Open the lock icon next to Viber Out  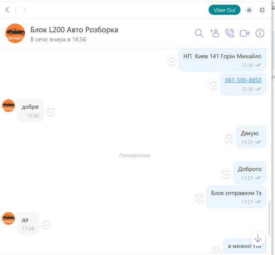coord(249,10)
